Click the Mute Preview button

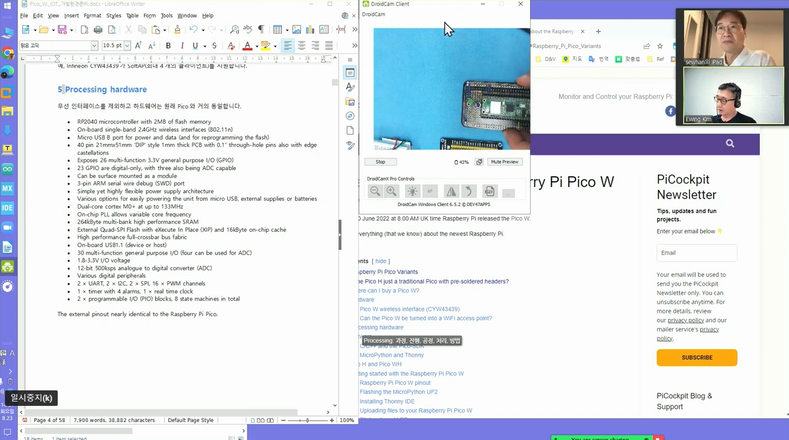(x=504, y=162)
